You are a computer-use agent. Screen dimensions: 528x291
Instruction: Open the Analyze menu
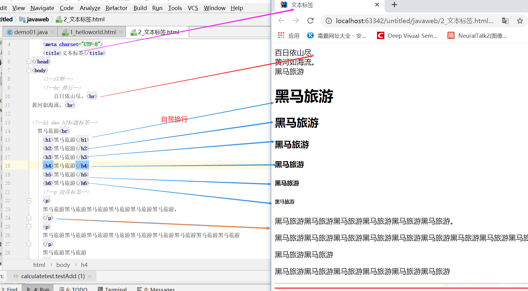coord(90,8)
